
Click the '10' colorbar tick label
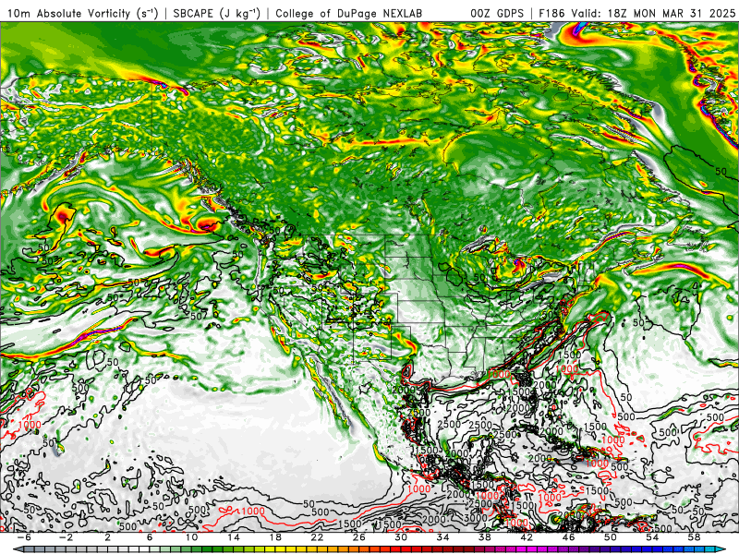(191, 537)
